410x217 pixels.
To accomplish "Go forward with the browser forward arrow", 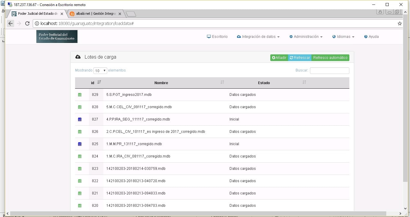I will [19, 23].
